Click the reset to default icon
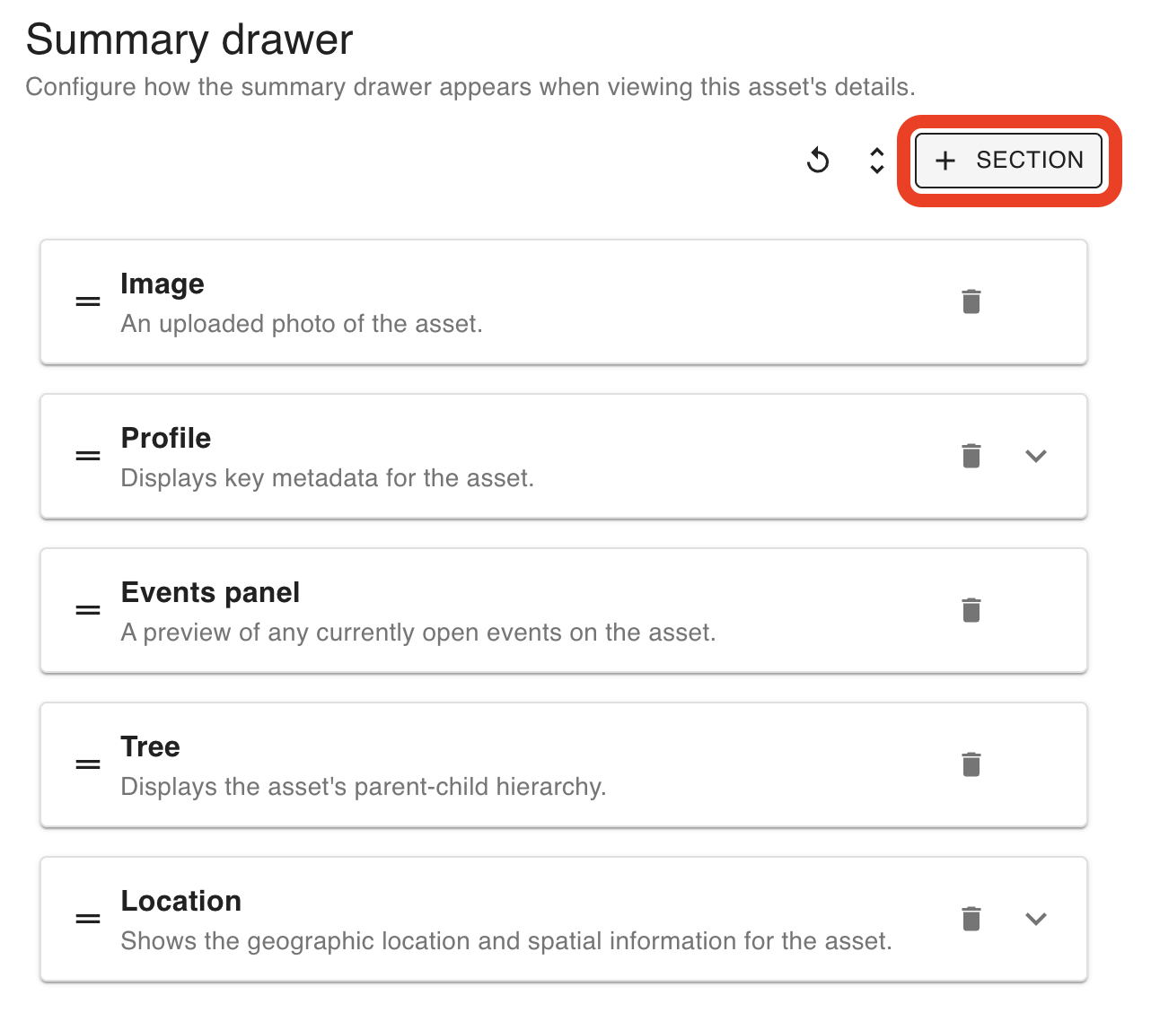Viewport: 1151px width, 1030px height. coord(818,161)
